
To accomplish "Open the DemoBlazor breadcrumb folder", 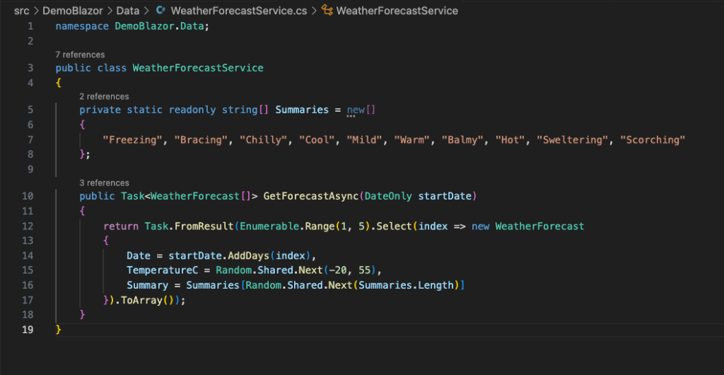I will click(73, 11).
